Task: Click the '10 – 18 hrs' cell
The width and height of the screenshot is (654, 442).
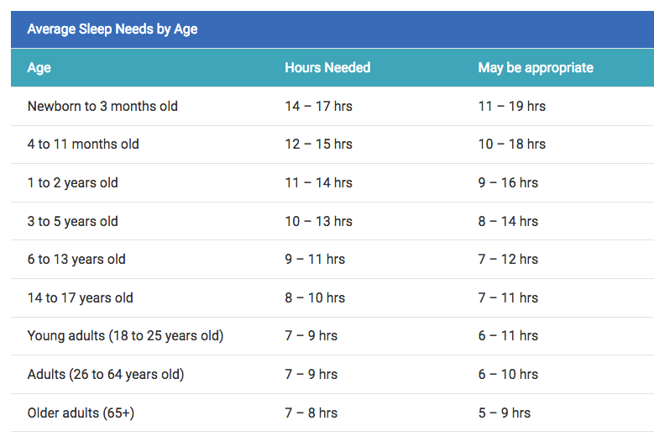Action: (512, 145)
